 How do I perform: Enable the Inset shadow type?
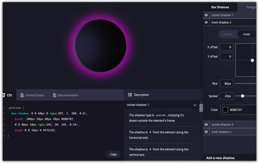tap(246, 34)
